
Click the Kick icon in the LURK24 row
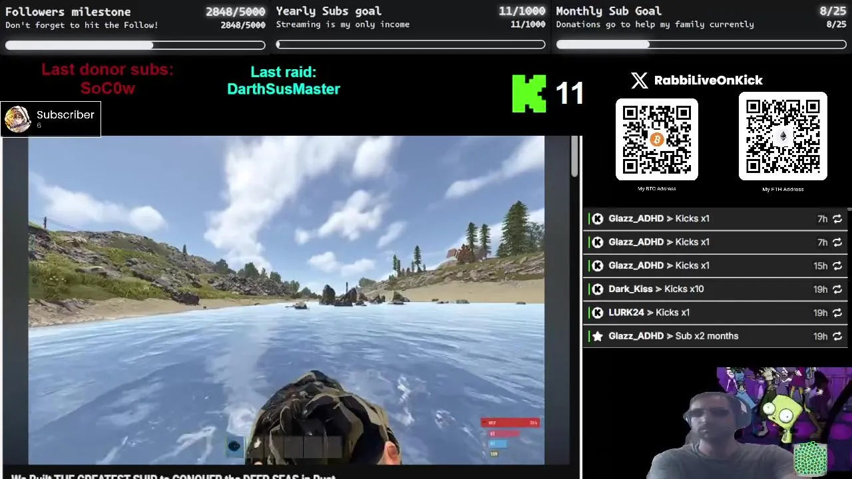(x=598, y=313)
